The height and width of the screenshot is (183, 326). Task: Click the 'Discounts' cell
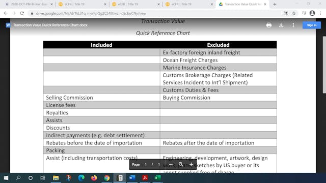[x=101, y=128]
